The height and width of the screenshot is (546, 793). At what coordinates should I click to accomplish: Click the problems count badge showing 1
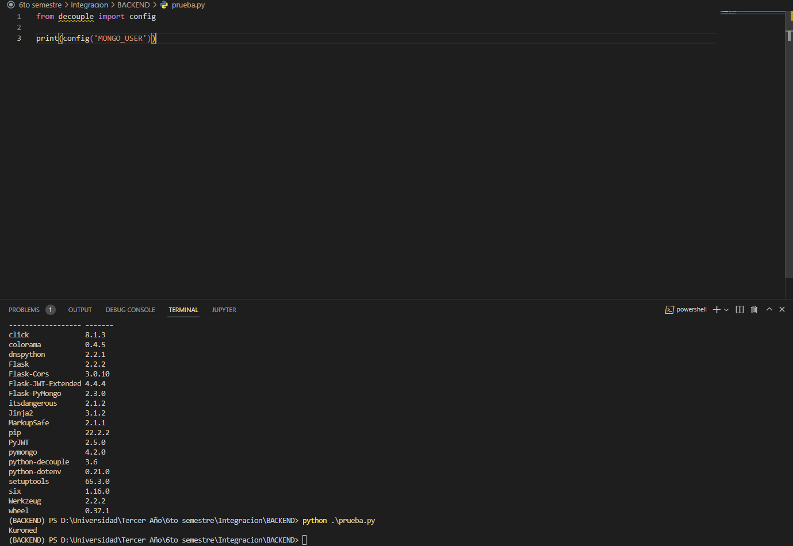coord(51,310)
